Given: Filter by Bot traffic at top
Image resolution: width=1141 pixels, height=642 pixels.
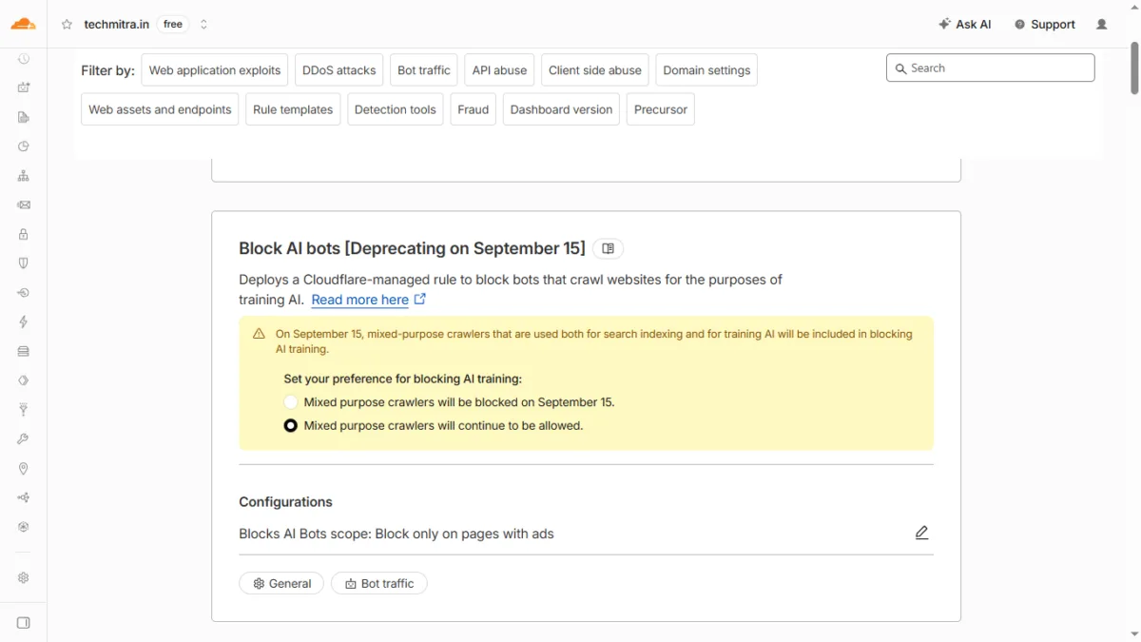Looking at the screenshot, I should point(424,70).
